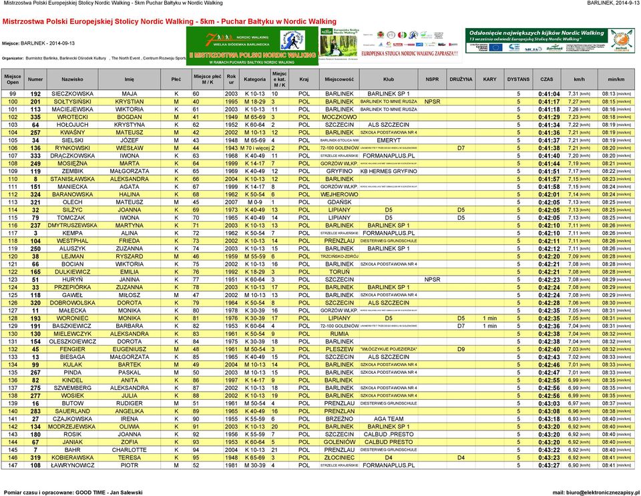This screenshot has height=496, width=641.
Task: Click the surname DMYTRUSZEWSKA
Action: [x=72, y=226]
